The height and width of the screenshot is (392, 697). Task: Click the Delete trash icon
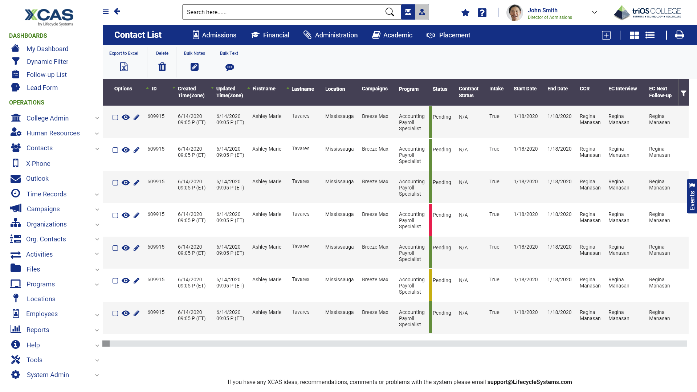coord(162,67)
